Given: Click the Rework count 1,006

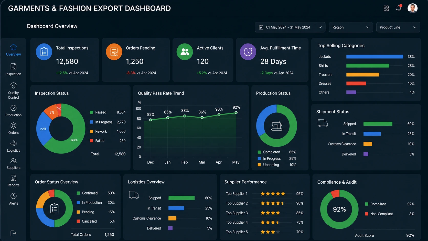Looking at the screenshot, I should pos(121,131).
